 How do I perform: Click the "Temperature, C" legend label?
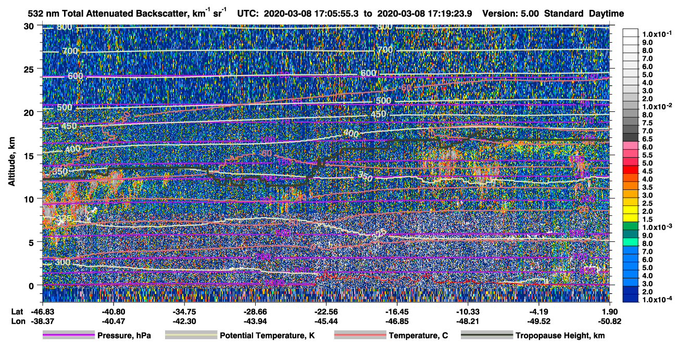(x=418, y=336)
